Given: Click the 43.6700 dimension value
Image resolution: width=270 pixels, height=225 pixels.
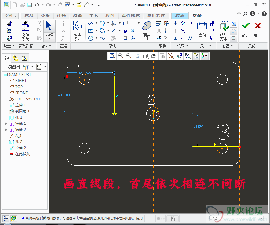Looking at the screenshot, I should tap(64, 95).
